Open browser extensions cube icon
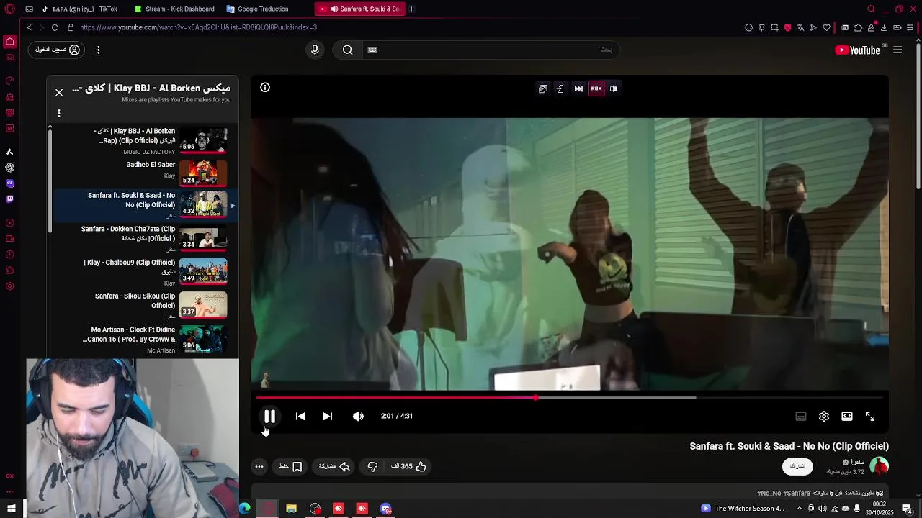922x518 pixels. pyautogui.click(x=858, y=27)
